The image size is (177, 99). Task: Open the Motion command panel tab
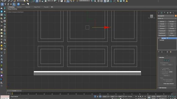[168, 13]
